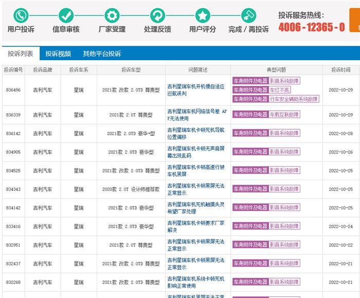
Task: Click the 处理反馈 arrow icon
Action: pyautogui.click(x=157, y=15)
